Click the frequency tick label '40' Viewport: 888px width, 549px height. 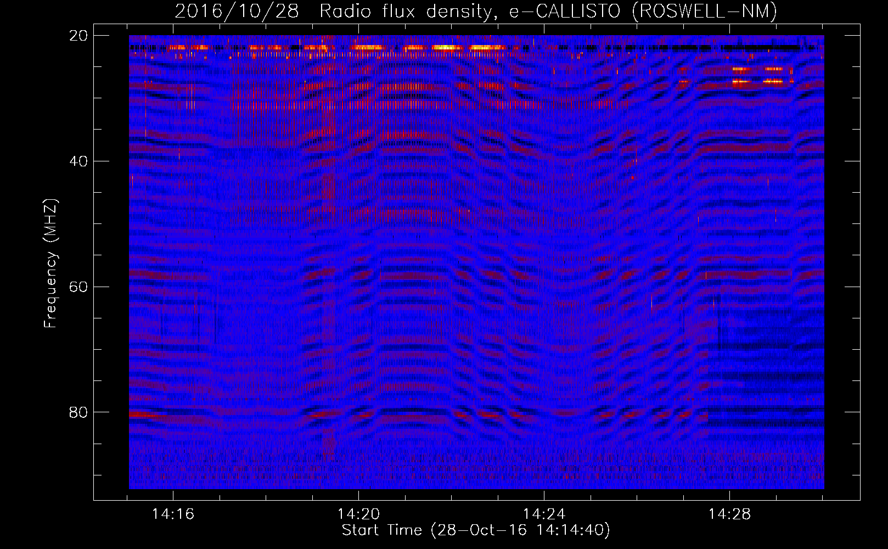[x=78, y=161]
